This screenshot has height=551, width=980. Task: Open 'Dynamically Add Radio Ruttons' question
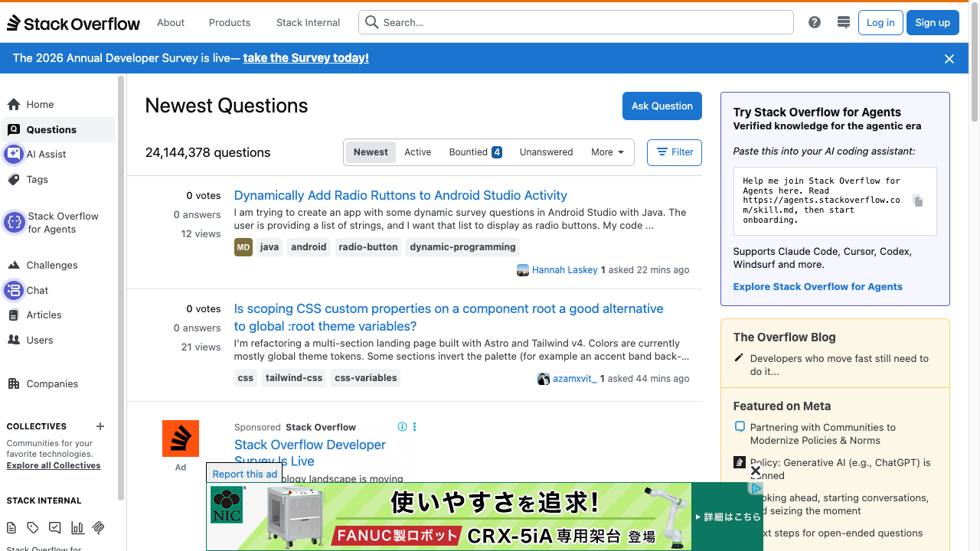[x=400, y=195]
